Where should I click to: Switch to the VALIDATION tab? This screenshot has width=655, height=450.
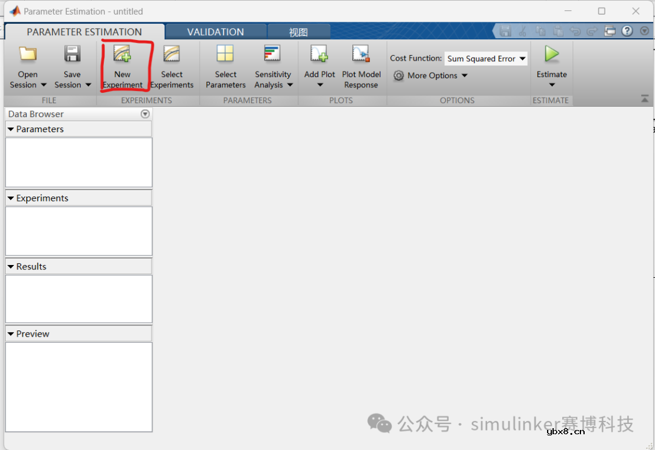pos(215,31)
